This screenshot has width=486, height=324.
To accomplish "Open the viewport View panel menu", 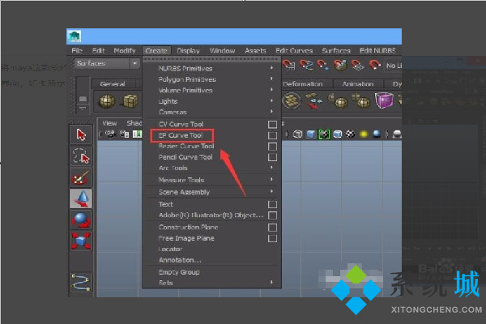I will point(109,123).
